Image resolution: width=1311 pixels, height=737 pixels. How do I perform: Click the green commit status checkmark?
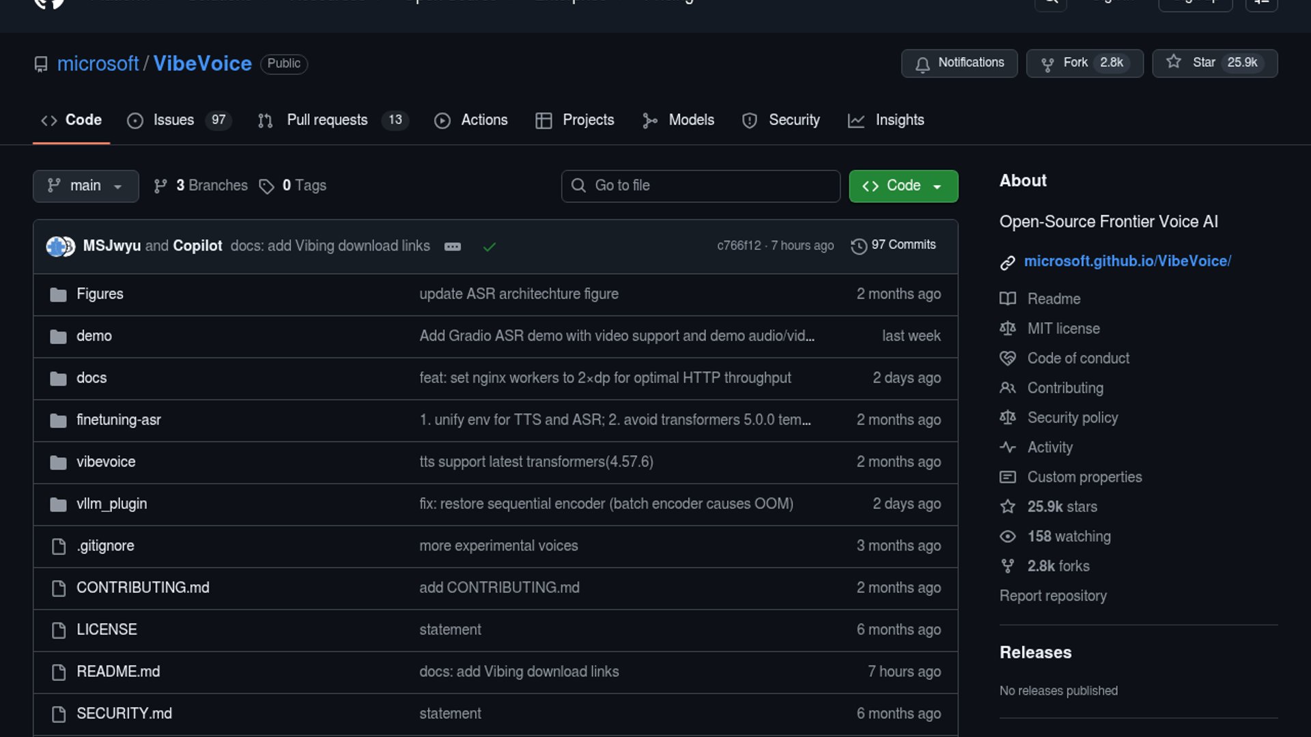pyautogui.click(x=489, y=246)
